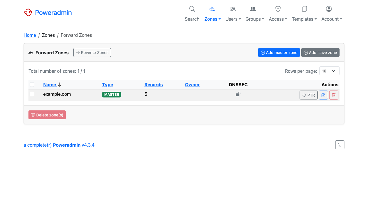Click the Actions column header

pyautogui.click(x=330, y=85)
